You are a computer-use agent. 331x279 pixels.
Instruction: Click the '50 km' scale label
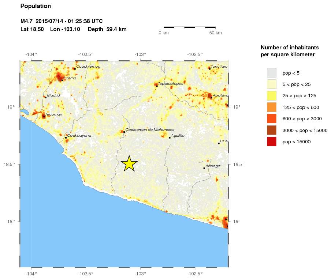coord(216,33)
